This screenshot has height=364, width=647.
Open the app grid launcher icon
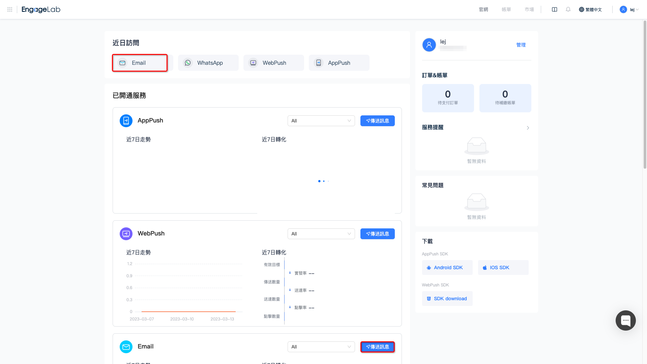(10, 9)
